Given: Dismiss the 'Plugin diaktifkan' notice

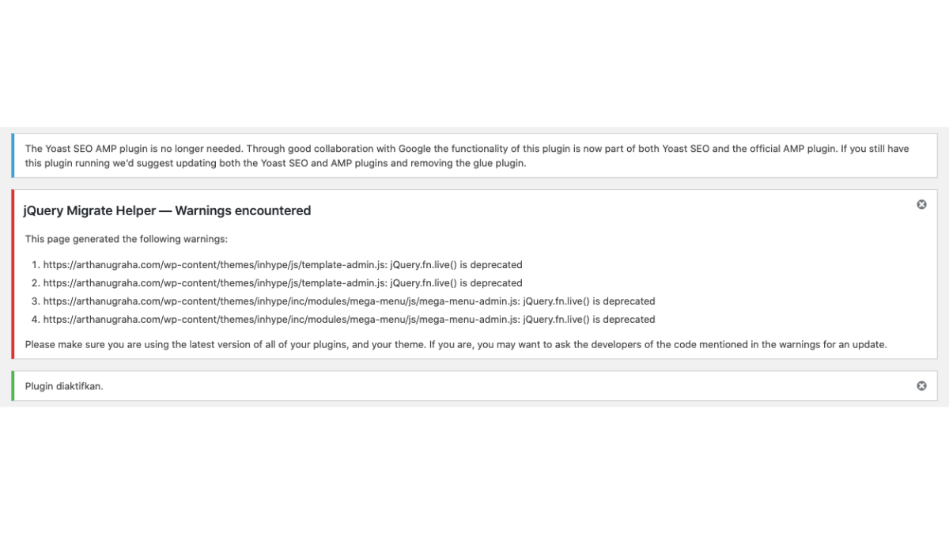Looking at the screenshot, I should coord(921,386).
